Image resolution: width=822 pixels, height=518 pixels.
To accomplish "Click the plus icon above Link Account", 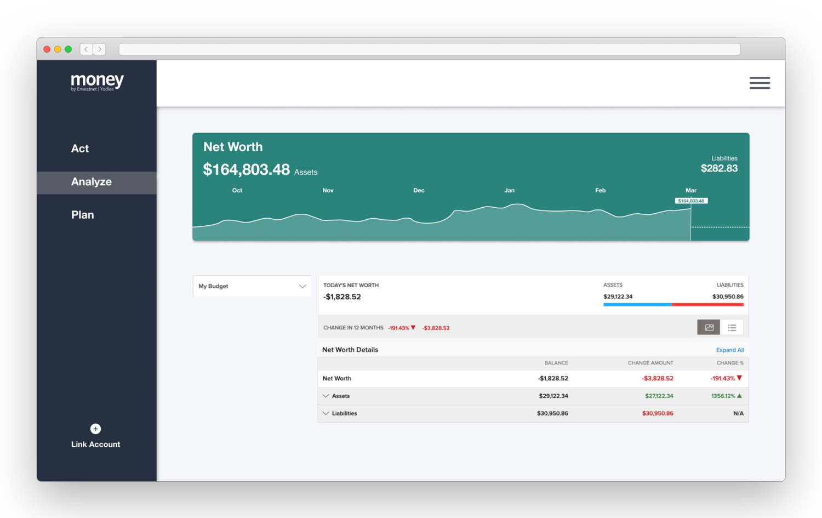I will click(95, 429).
